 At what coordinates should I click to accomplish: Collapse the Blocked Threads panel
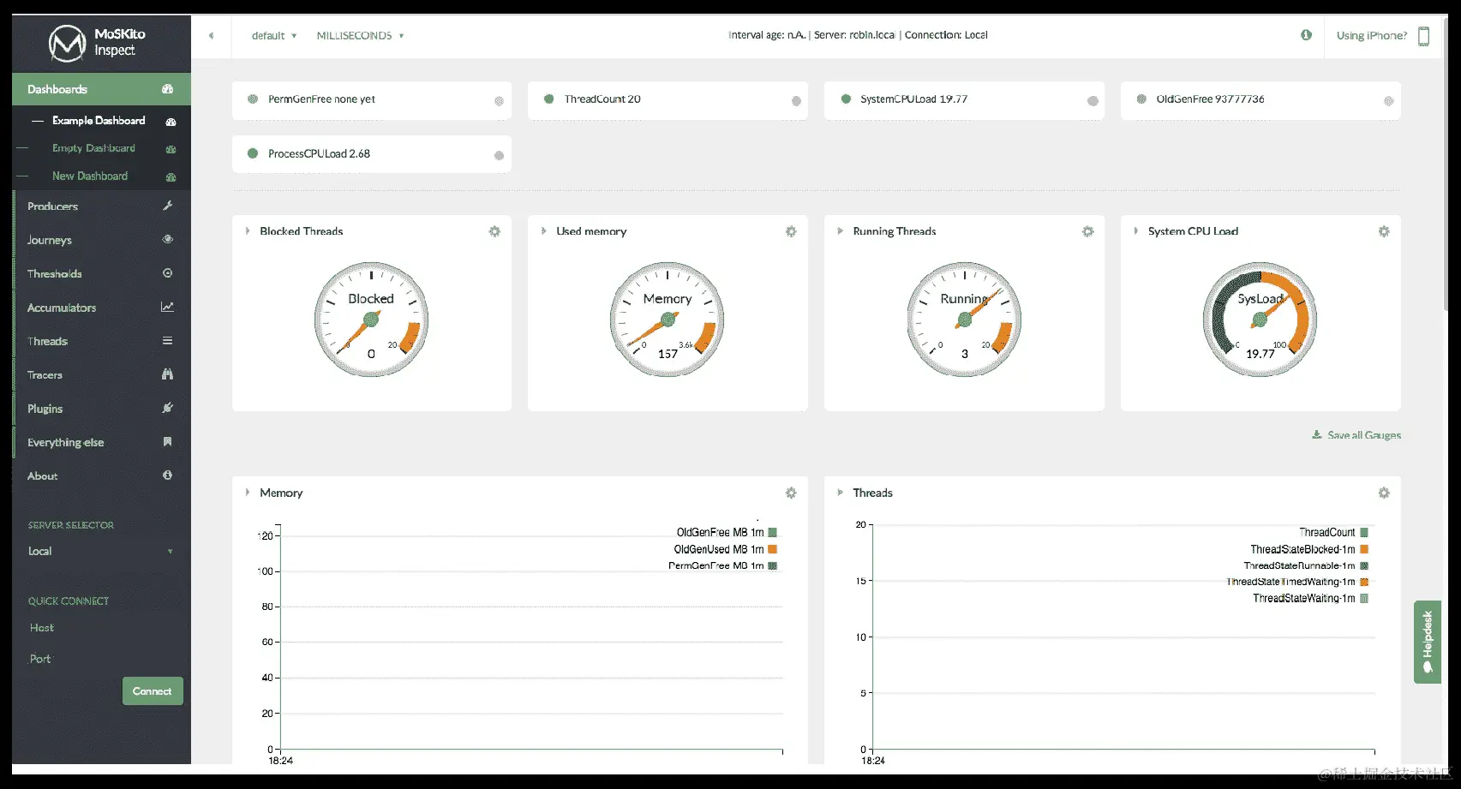point(248,231)
